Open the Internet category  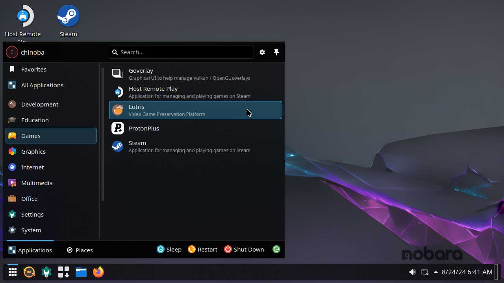51,167
